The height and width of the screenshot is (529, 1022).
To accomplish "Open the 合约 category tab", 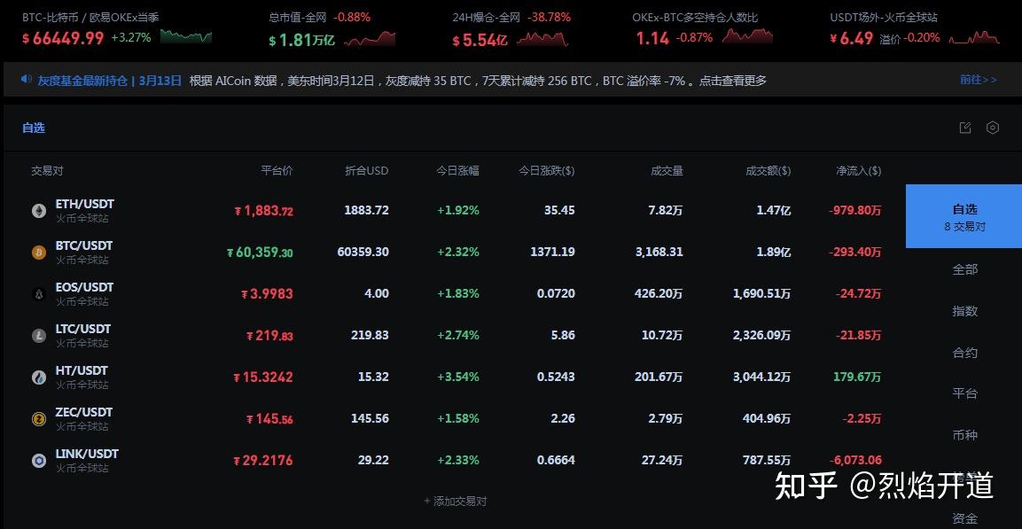I will click(x=964, y=353).
